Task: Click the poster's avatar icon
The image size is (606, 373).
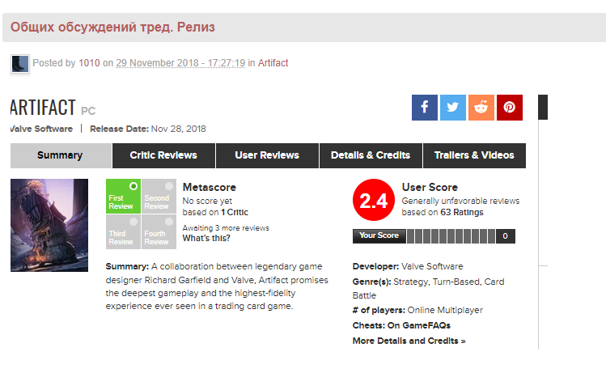Action: (x=19, y=64)
